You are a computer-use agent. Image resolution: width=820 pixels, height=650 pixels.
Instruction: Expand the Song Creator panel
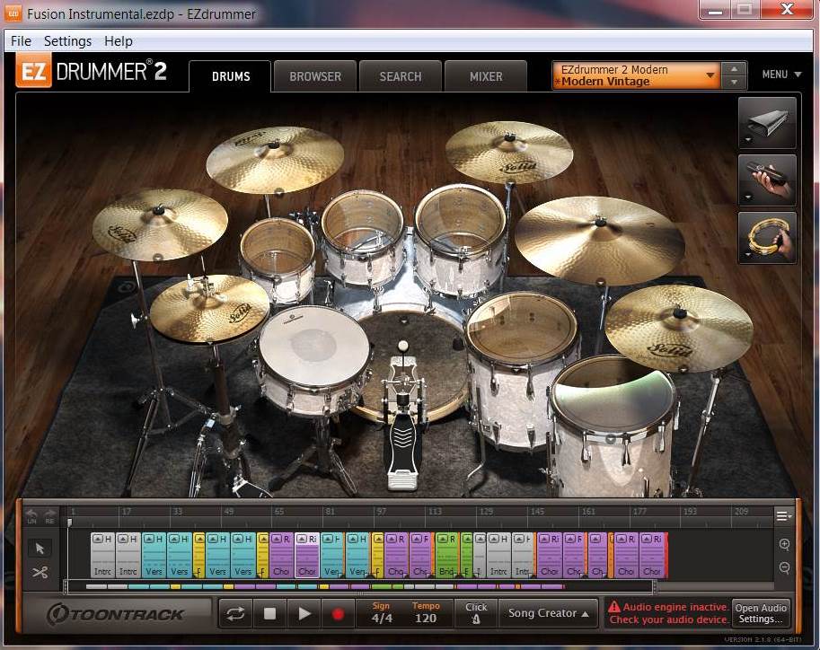click(x=548, y=613)
